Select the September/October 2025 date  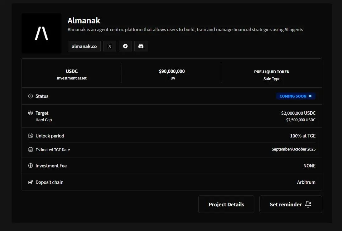pos(294,149)
